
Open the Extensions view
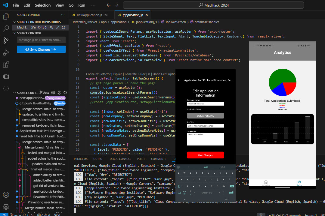[6, 65]
